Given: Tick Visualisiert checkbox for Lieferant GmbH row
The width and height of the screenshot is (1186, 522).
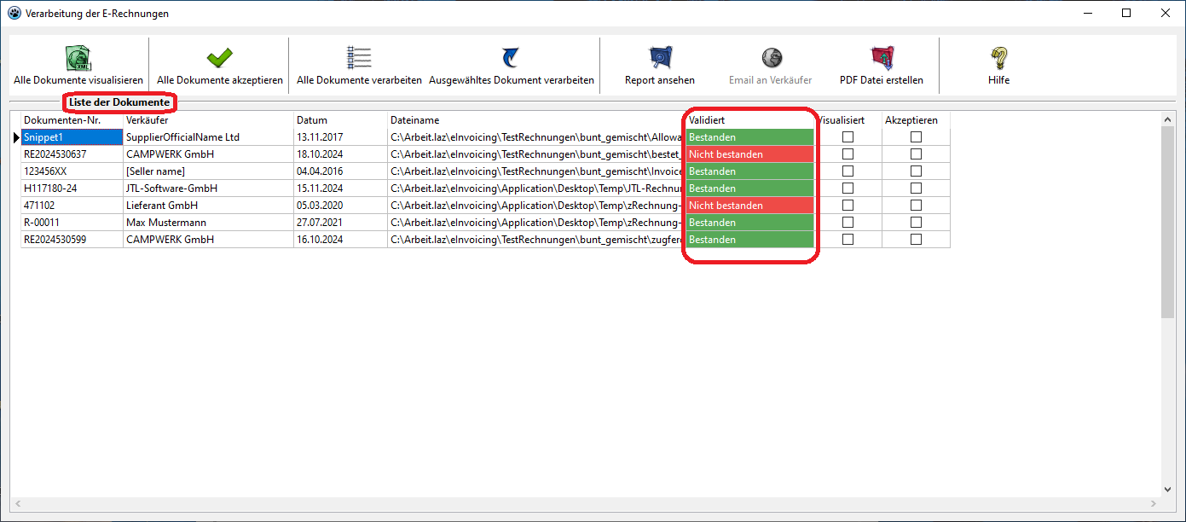Looking at the screenshot, I should pos(848,206).
